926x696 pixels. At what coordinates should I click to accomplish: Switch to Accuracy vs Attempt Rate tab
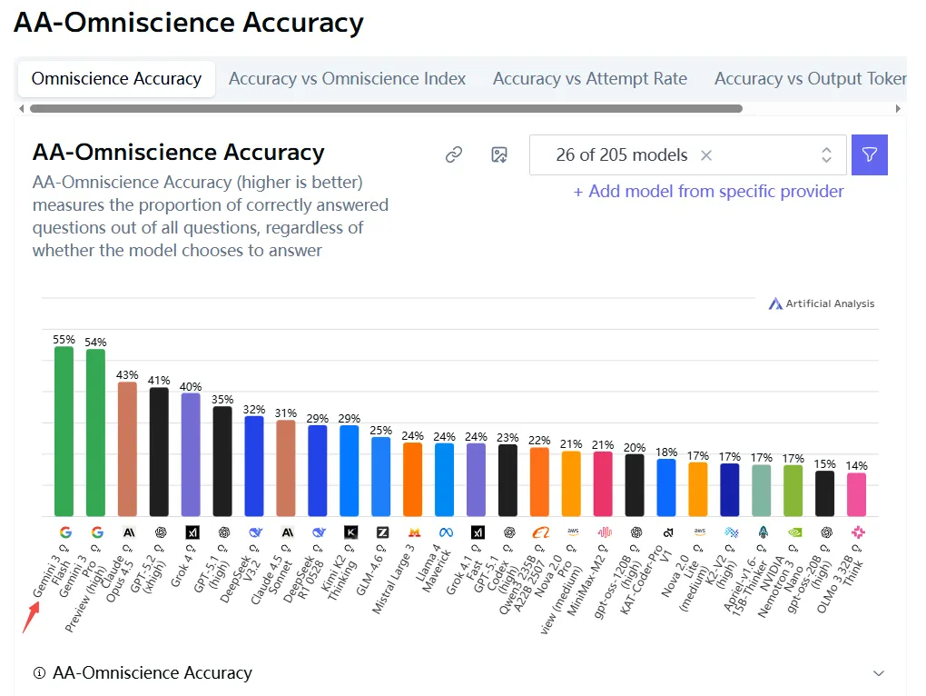[589, 79]
